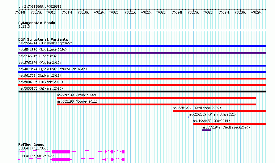Viewport: 275px width, 163px height.
Task: Select the blue bar under nsv5554214
Action: [142, 46]
